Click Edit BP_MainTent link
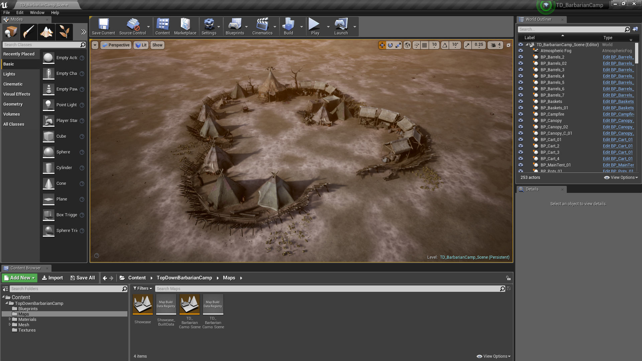 point(618,165)
